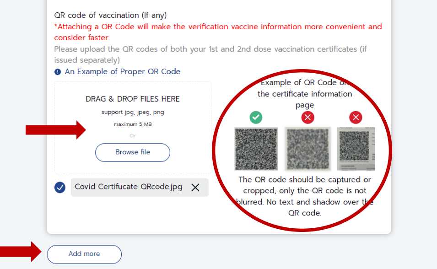Click the 'maximum 5 MB' text

(133, 124)
